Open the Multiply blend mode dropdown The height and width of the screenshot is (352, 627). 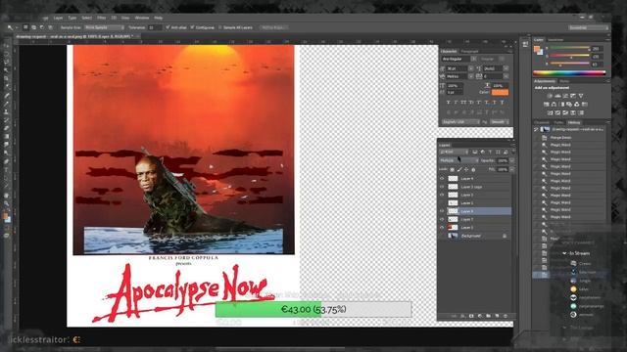[458, 160]
